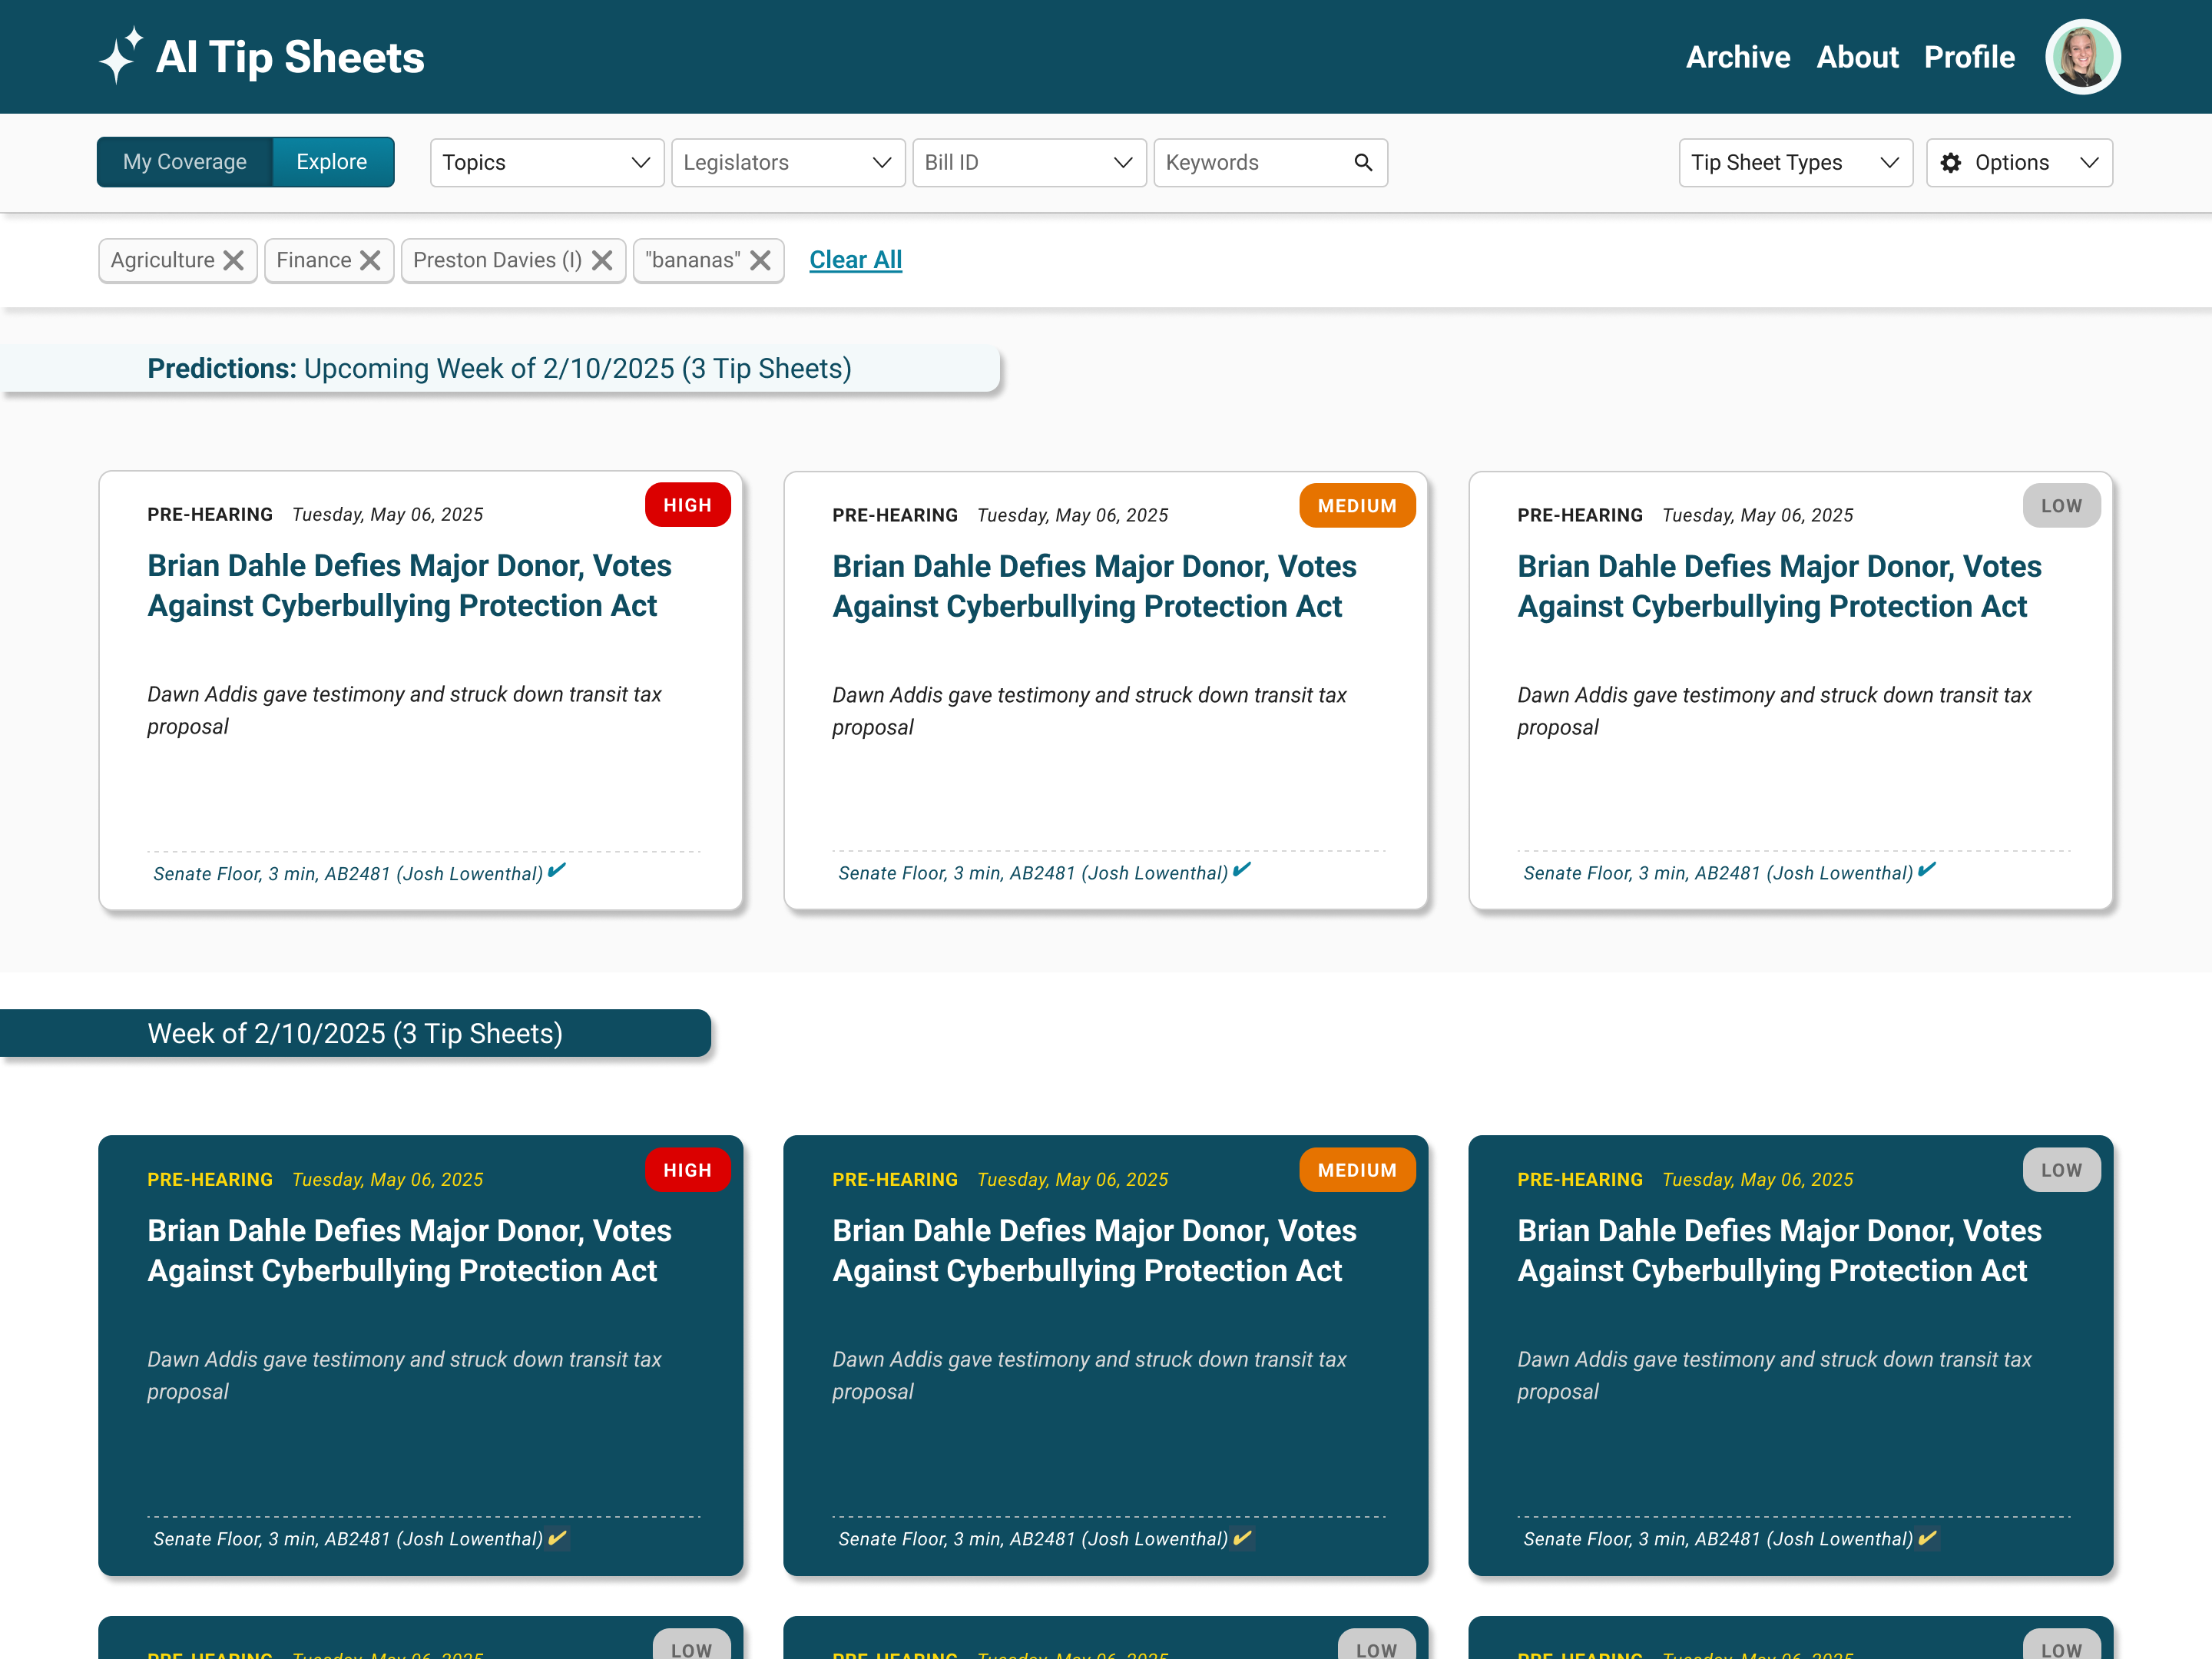
Task: Click the search magnifier icon in Keywords
Action: point(1363,162)
